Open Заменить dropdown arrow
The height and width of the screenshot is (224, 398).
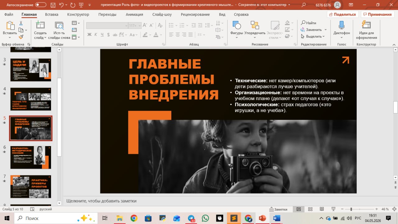(326, 30)
